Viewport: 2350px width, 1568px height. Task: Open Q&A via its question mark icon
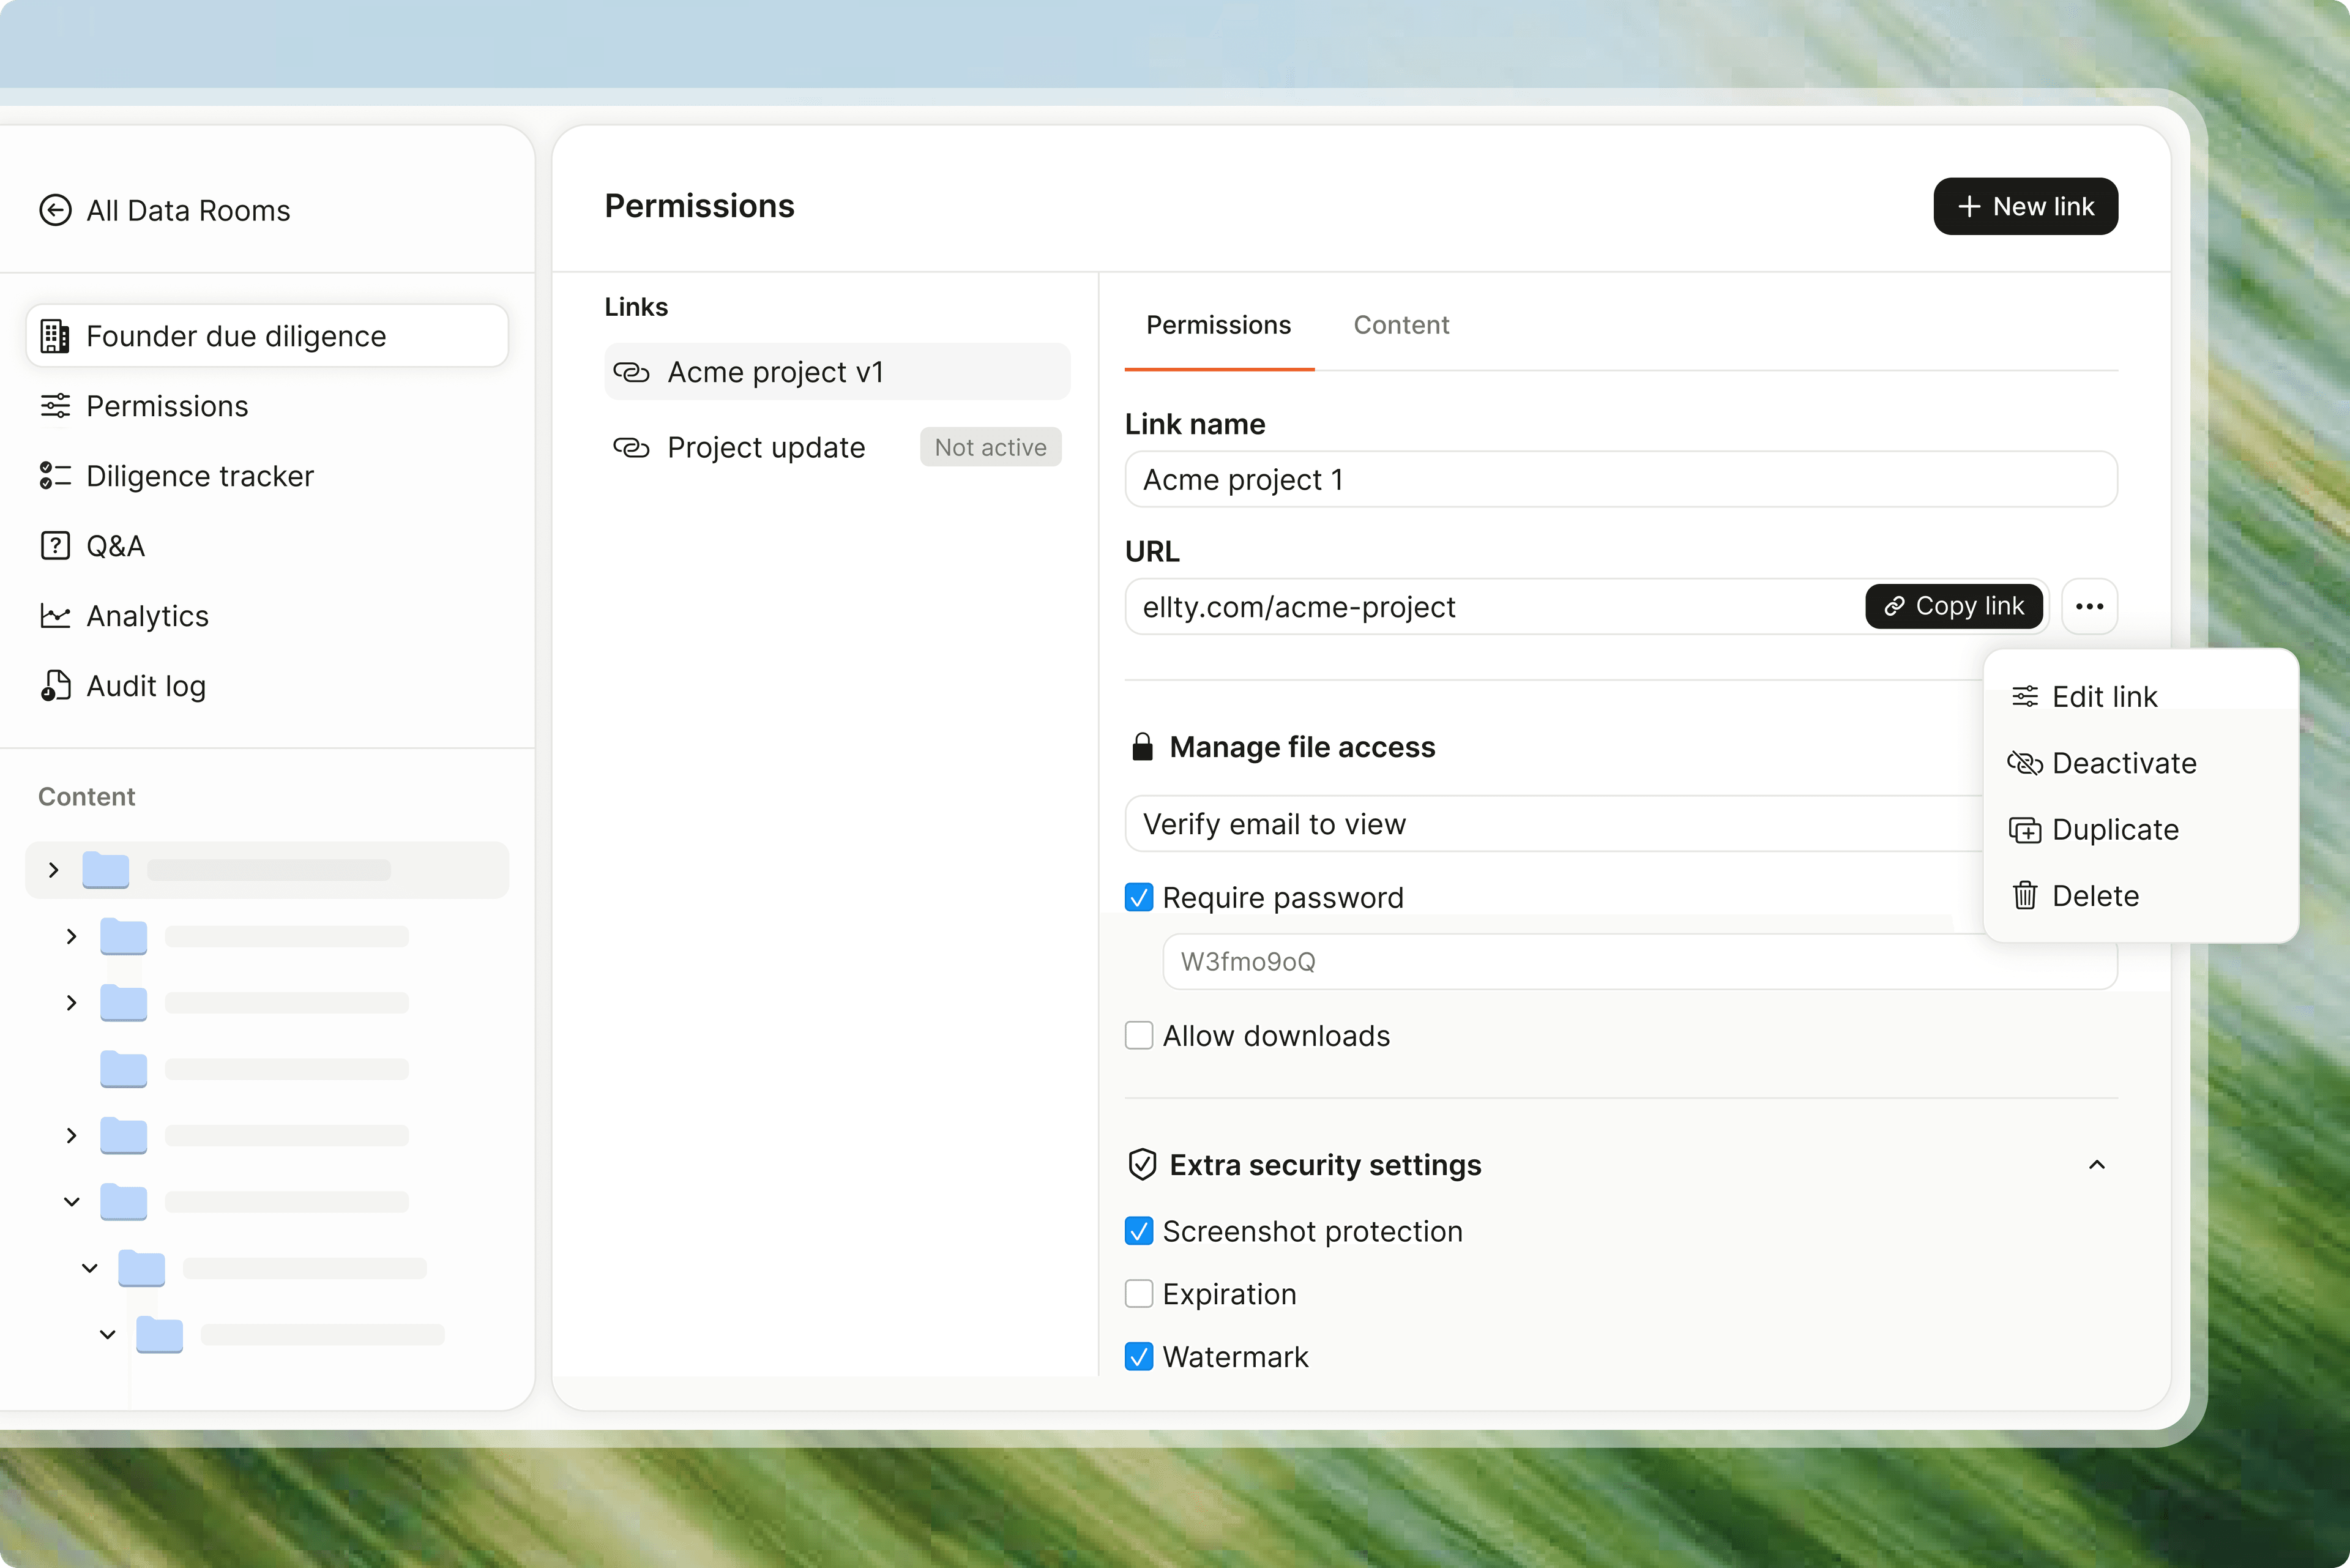pyautogui.click(x=55, y=546)
